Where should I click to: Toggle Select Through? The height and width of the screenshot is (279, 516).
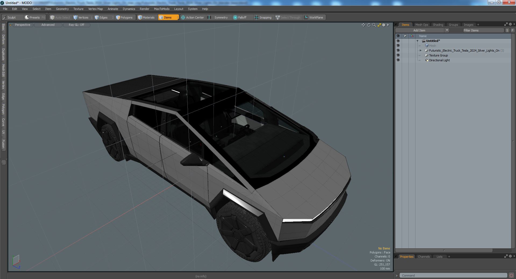(288, 17)
